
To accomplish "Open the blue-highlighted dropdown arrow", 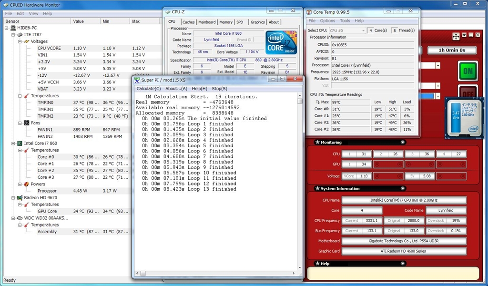I will coord(438,96).
